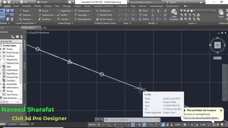Select the Copy modify tool
This screenshot has width=228, height=128.
pos(143,15)
